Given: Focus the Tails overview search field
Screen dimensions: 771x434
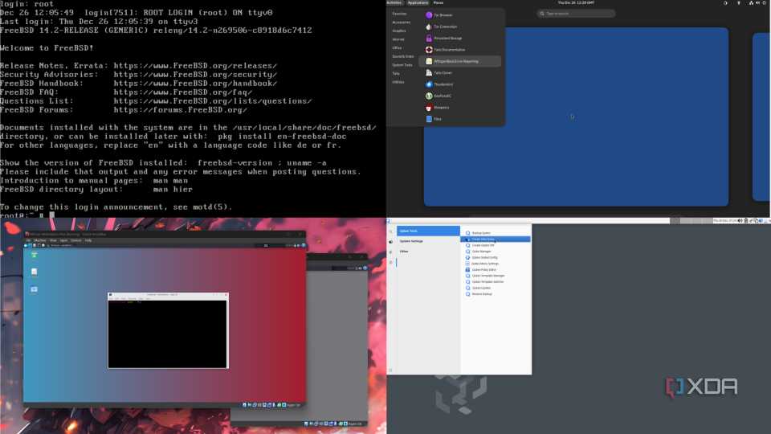Looking at the screenshot, I should [x=576, y=14].
